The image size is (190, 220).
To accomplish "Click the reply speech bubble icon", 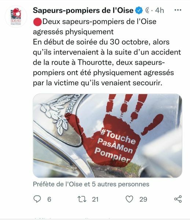I will tap(37, 199).
